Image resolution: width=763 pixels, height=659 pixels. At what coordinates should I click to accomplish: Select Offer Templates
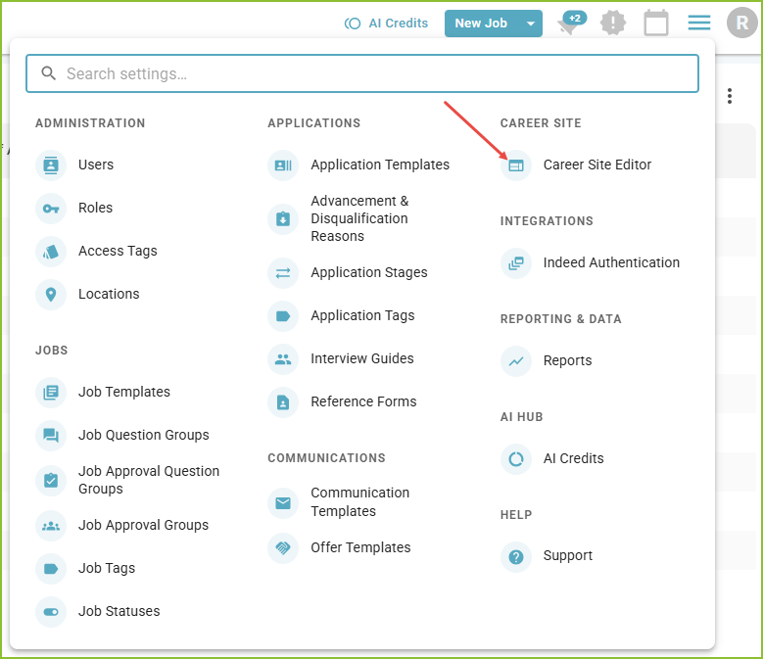(360, 547)
